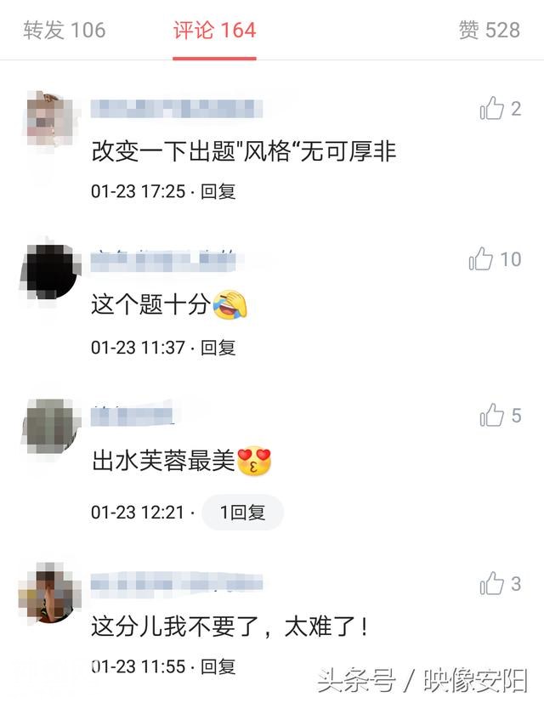The height and width of the screenshot is (703, 544).
Task: Like the comment showing 10 likes
Action: click(481, 258)
